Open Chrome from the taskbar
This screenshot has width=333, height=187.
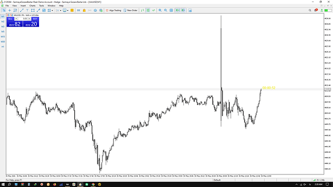(93, 185)
